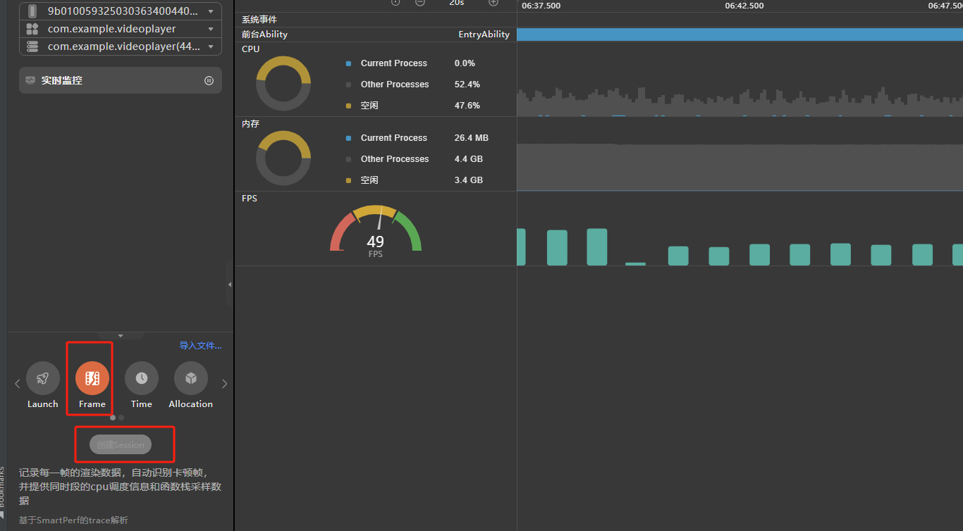Click the 06:42.500 timeline marker
The image size is (963, 531).
(744, 6)
